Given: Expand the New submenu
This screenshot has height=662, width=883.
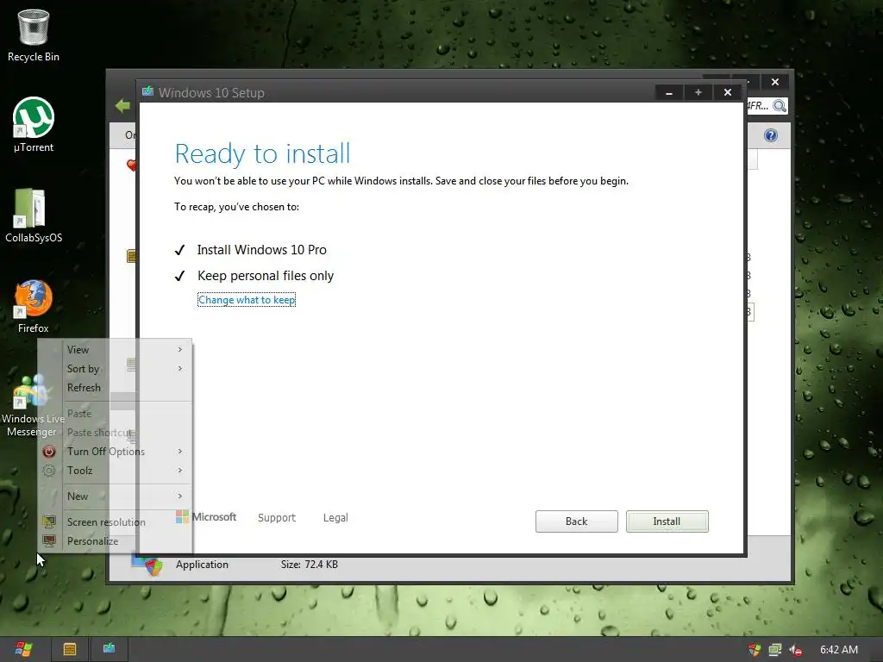Looking at the screenshot, I should tap(116, 496).
